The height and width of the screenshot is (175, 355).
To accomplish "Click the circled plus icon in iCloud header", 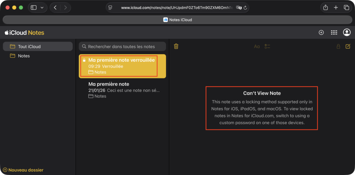I will pos(321,32).
